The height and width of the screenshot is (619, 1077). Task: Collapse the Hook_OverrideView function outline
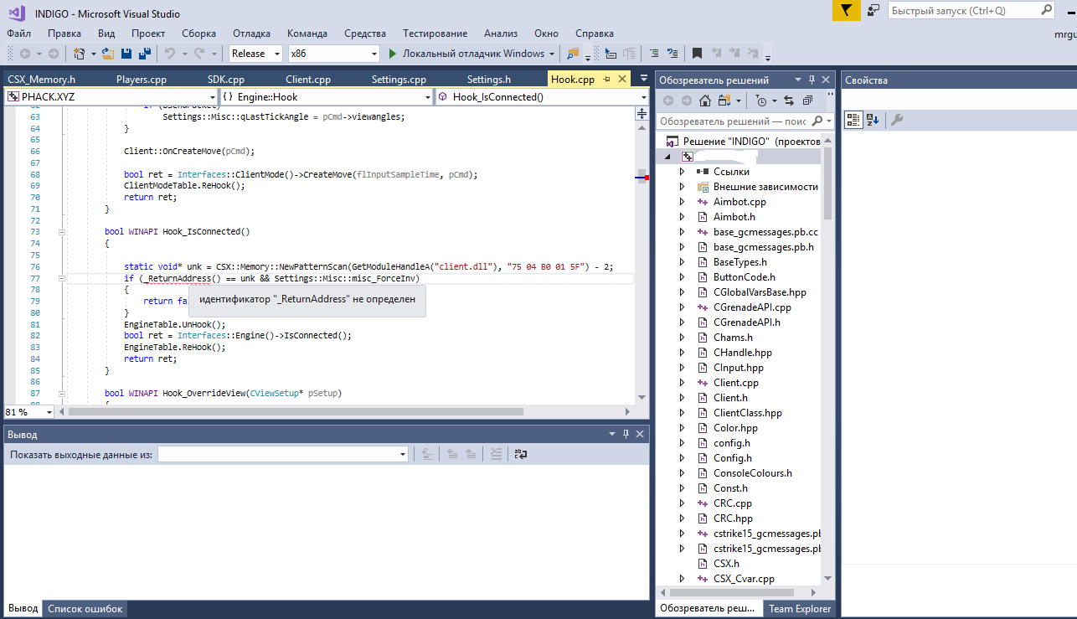click(62, 393)
